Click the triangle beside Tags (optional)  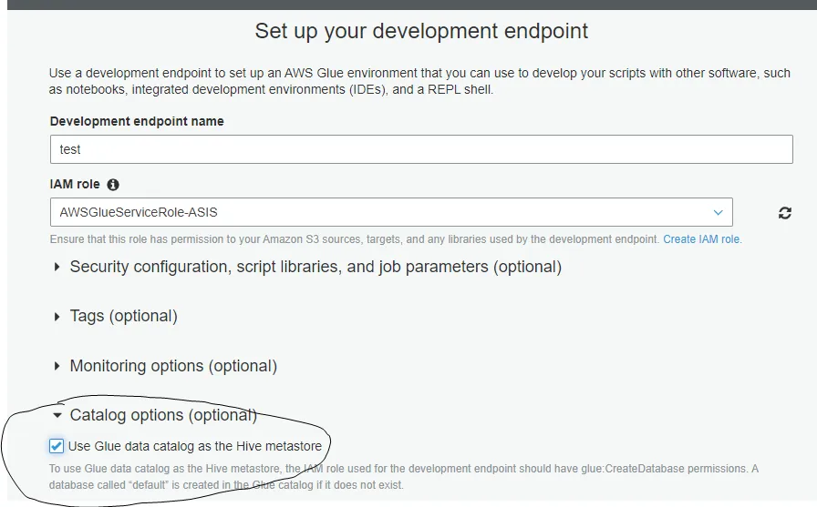(x=57, y=316)
